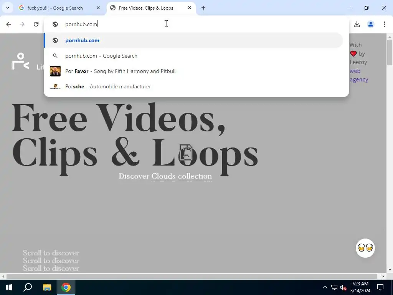Reload the current page
Image resolution: width=393 pixels, height=295 pixels.
(36, 24)
